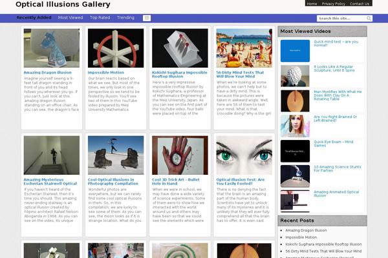
Task: Open Quick mind test video link
Action: [336, 43]
